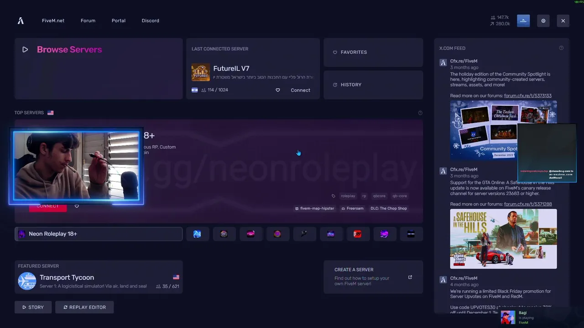Select the FutureIL V7 server name

pos(231,68)
